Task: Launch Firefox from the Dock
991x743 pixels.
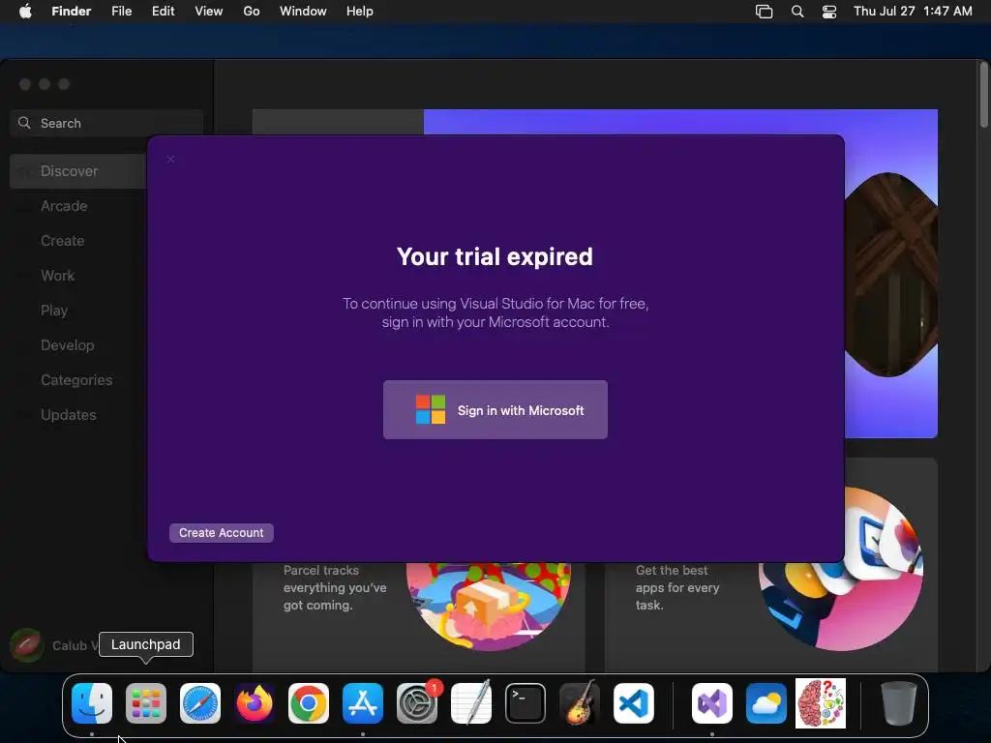Action: tap(255, 703)
